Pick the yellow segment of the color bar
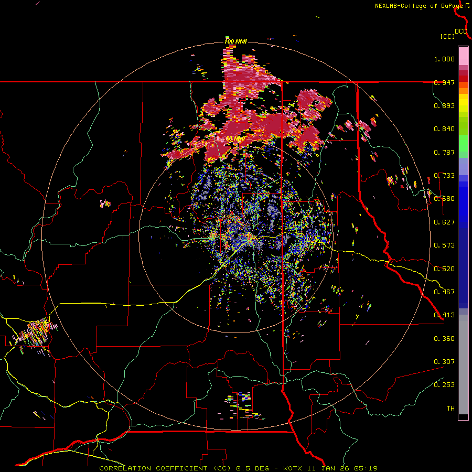Screen dimensions: 472x472 tap(463, 103)
